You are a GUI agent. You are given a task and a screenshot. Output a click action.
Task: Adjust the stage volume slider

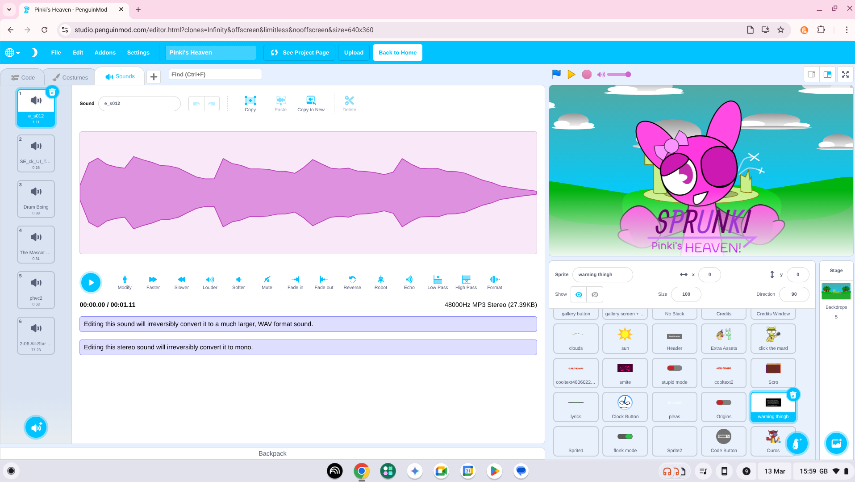tap(619, 75)
